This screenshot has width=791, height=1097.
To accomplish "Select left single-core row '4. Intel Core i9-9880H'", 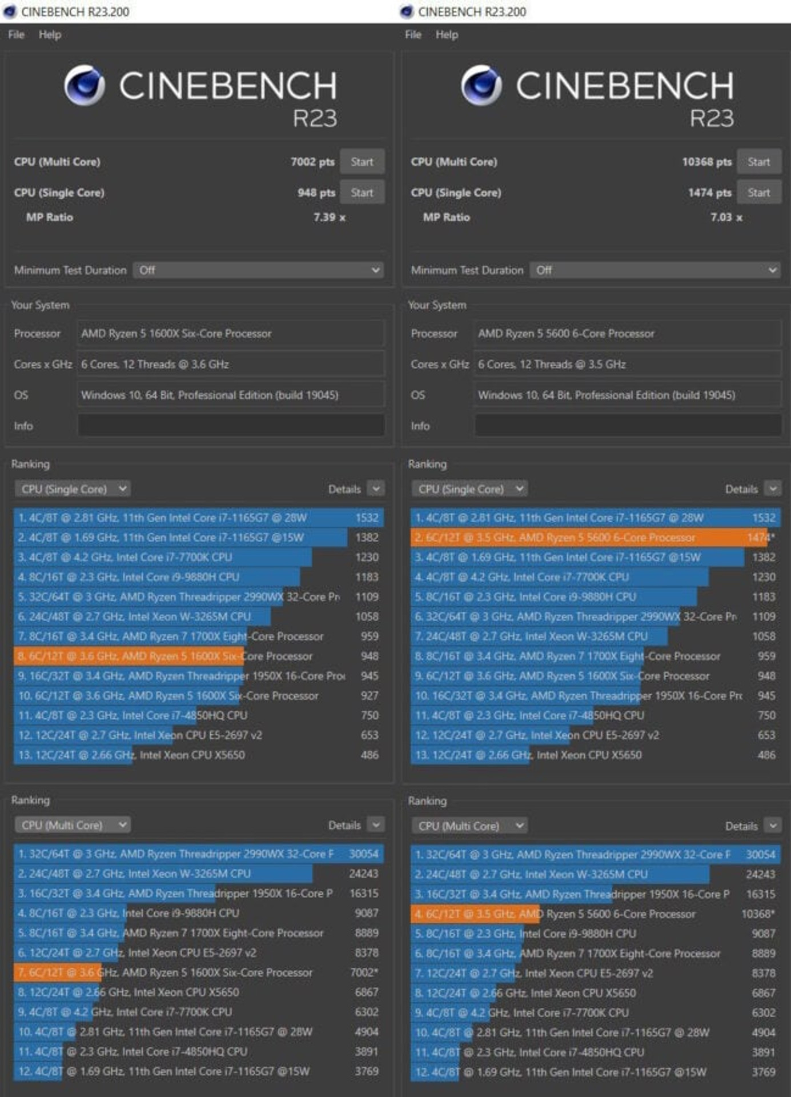I will tap(198, 578).
